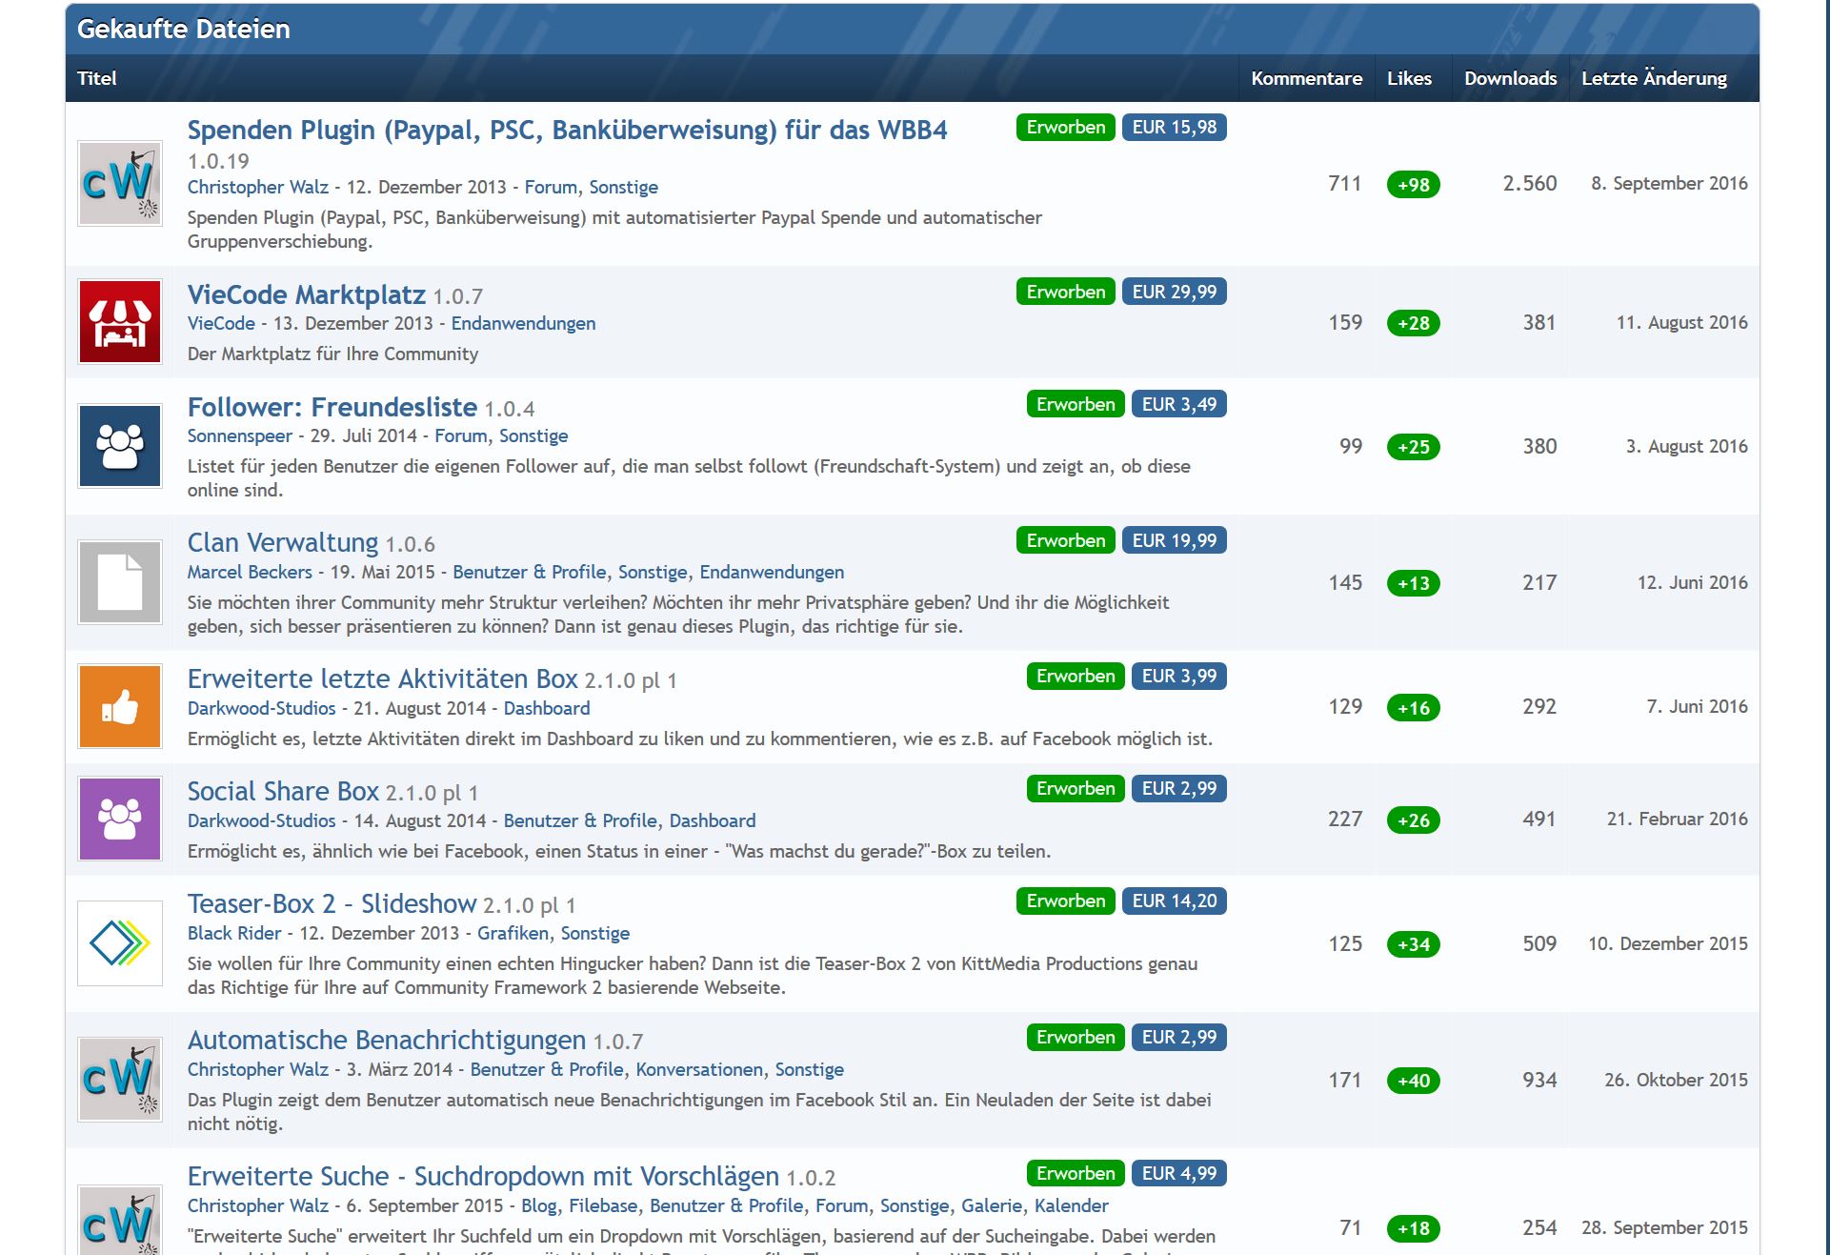Open the Clan Verwaltung title link
Image resolution: width=1830 pixels, height=1255 pixels.
click(x=282, y=542)
